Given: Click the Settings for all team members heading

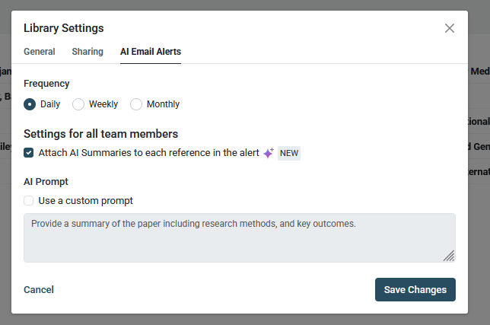Looking at the screenshot, I should click(x=100, y=134).
